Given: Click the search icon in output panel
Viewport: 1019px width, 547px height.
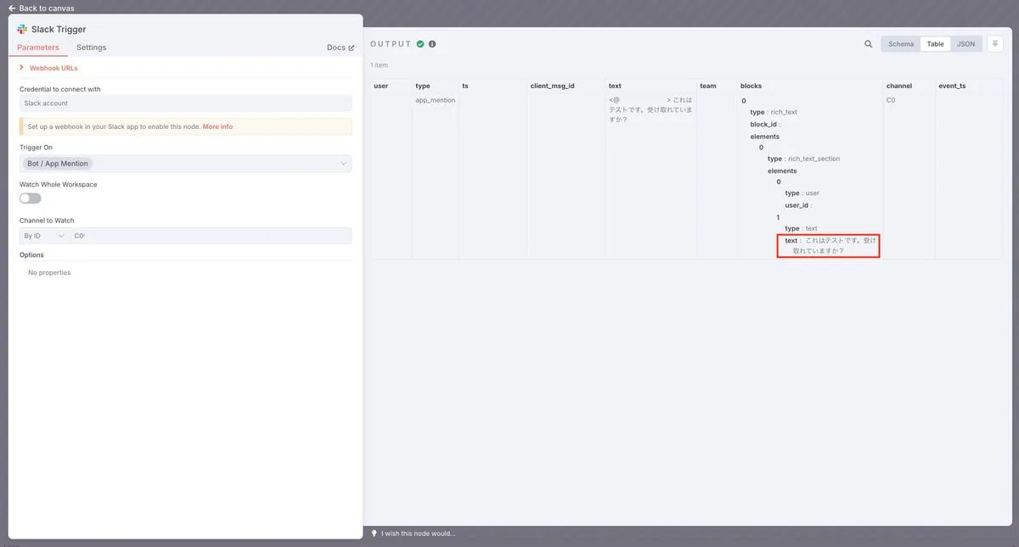Looking at the screenshot, I should (x=868, y=44).
